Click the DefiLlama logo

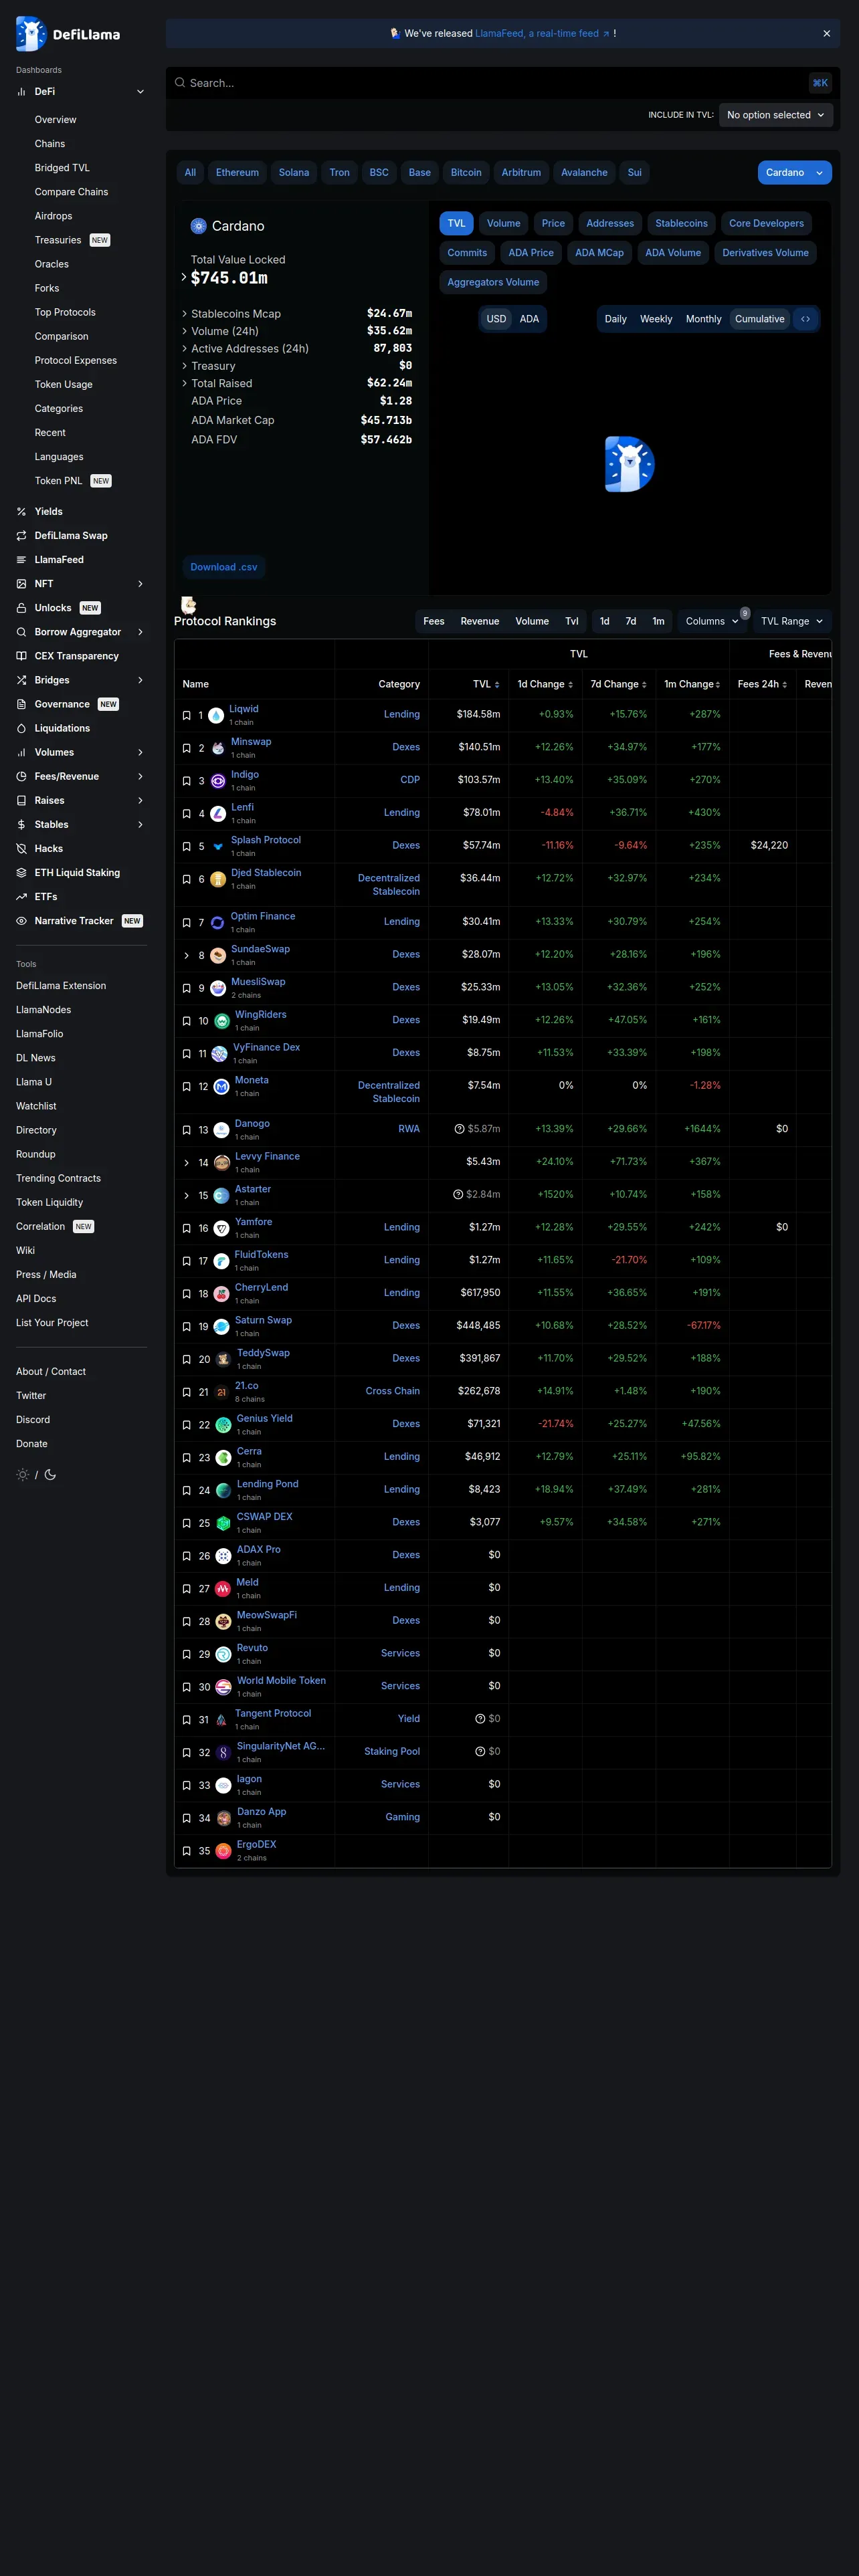tap(68, 34)
